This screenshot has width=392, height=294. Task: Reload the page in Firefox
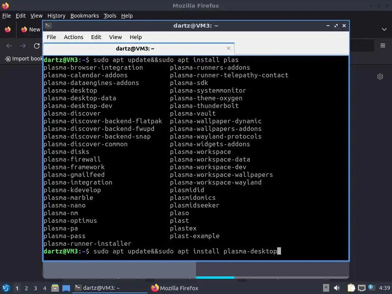click(x=37, y=46)
